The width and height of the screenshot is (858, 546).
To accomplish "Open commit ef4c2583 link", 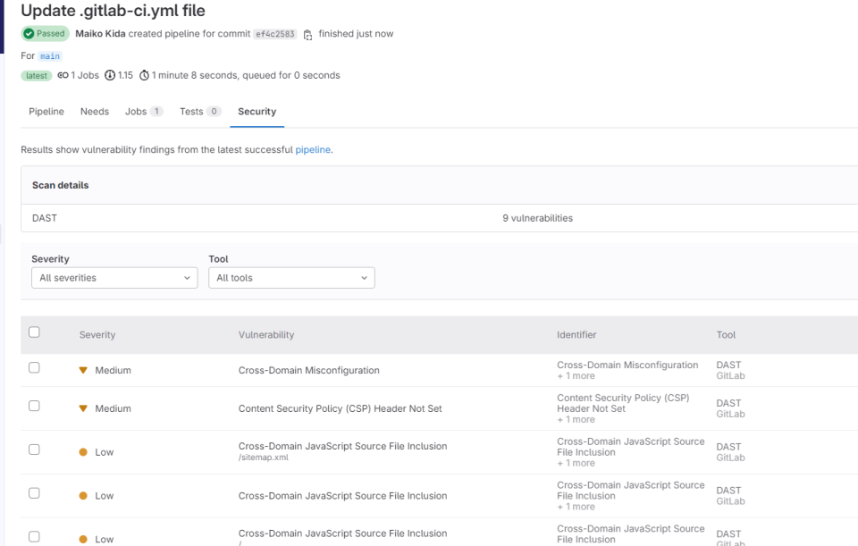I will pos(274,34).
